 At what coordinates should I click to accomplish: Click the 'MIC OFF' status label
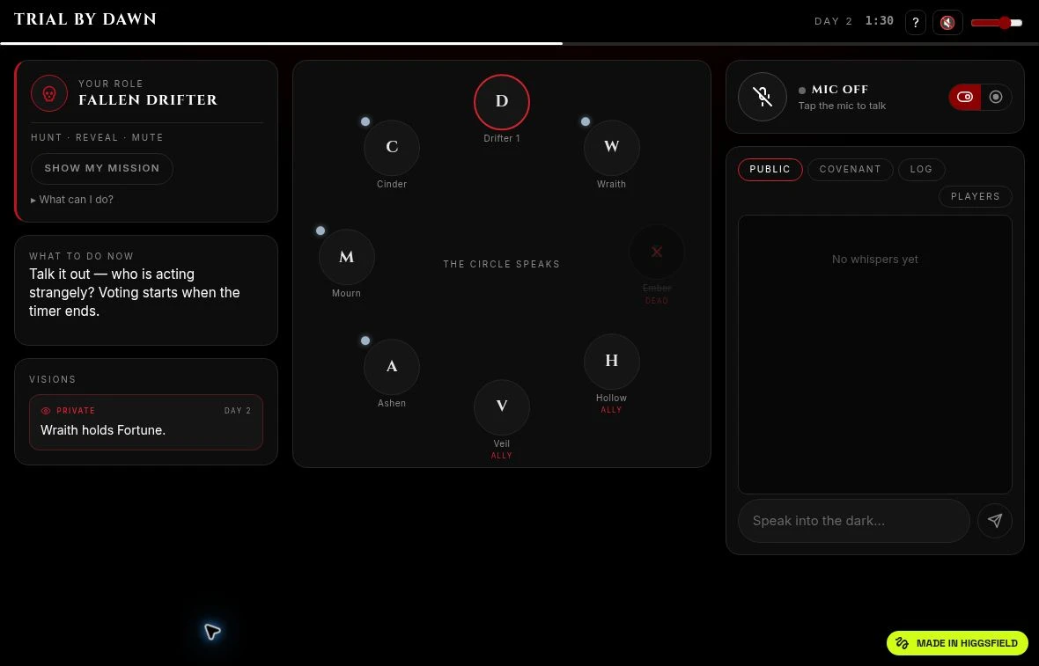[x=839, y=90]
